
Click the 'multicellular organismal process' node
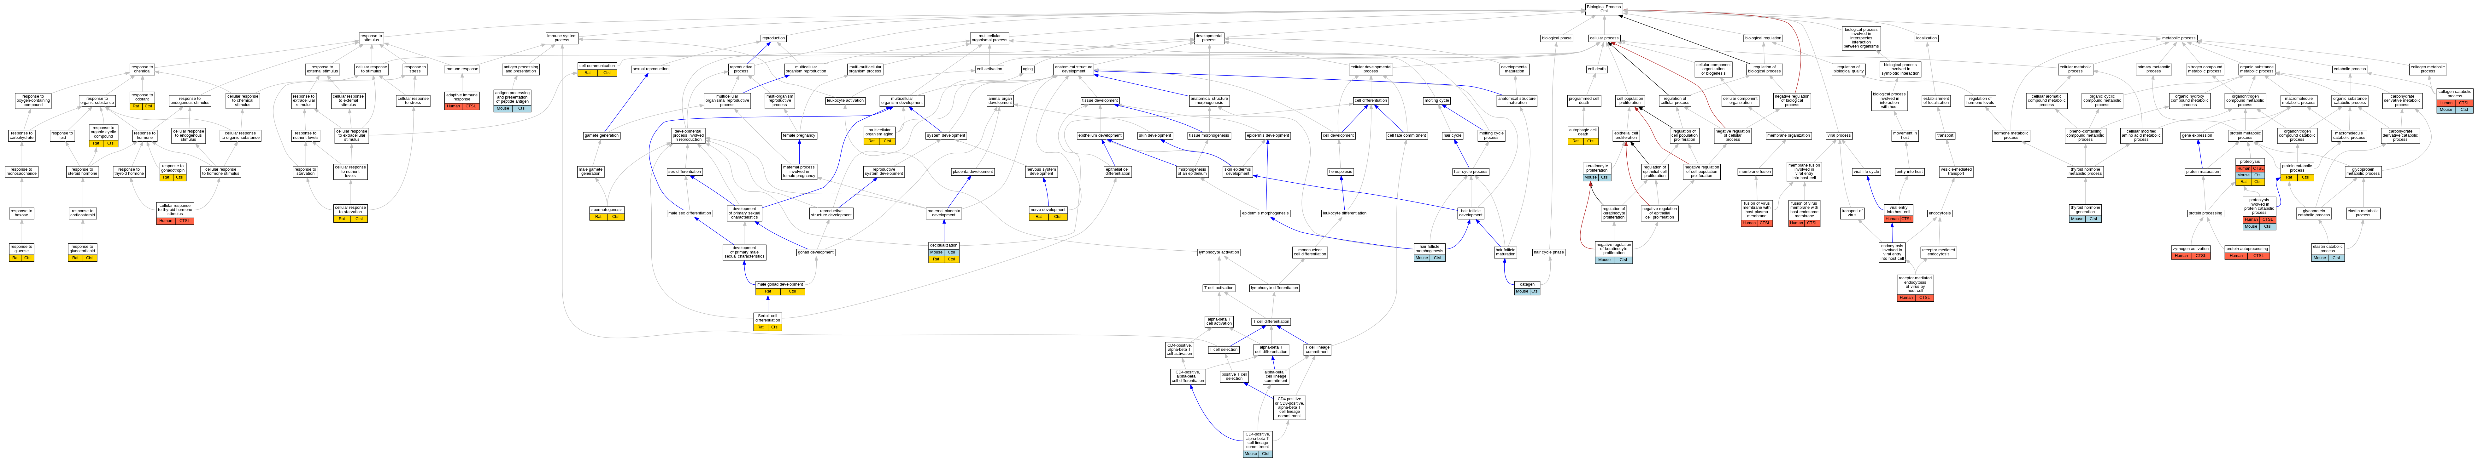989,38
